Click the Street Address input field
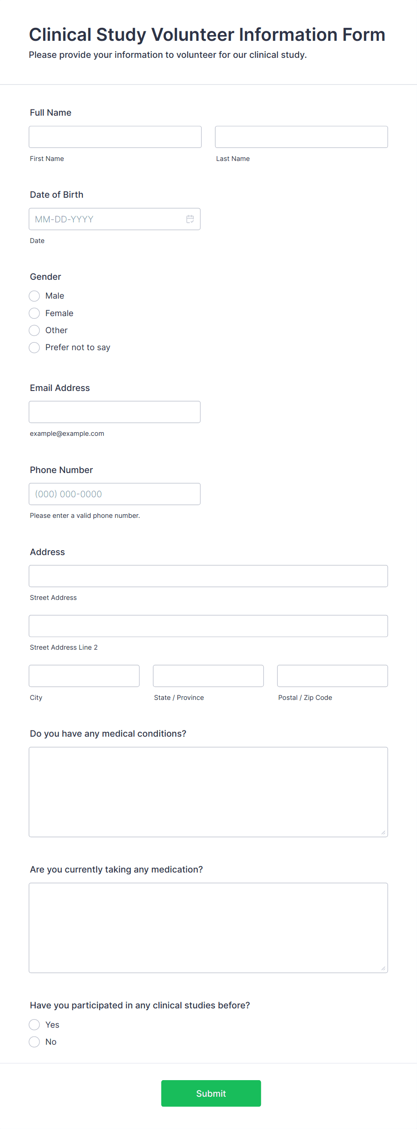 pyautogui.click(x=208, y=576)
